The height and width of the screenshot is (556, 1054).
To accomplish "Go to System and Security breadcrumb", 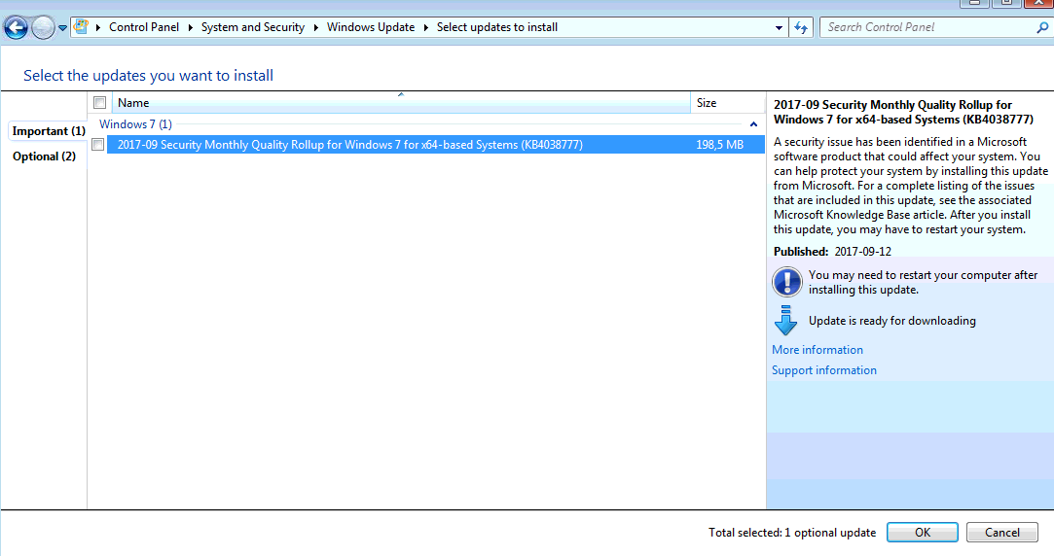I will pyautogui.click(x=253, y=27).
